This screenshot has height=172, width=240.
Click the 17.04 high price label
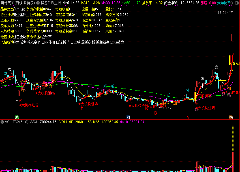[222, 13]
